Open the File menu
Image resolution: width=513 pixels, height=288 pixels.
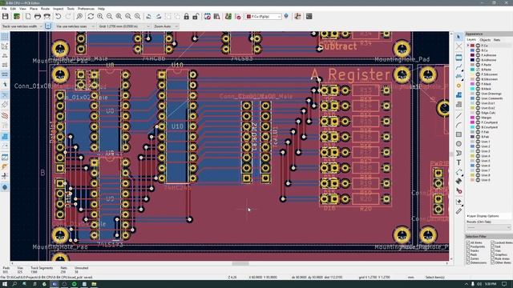4,9
